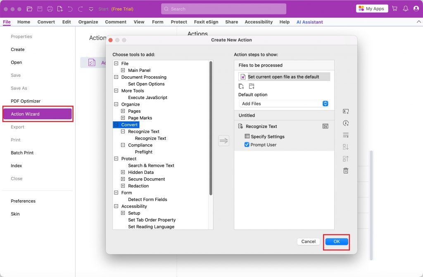Screen dimensions: 423x277
Task: Expand the Pages tree node
Action: coord(123,111)
